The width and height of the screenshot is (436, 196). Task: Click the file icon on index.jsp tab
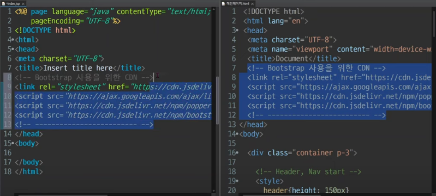4,4
